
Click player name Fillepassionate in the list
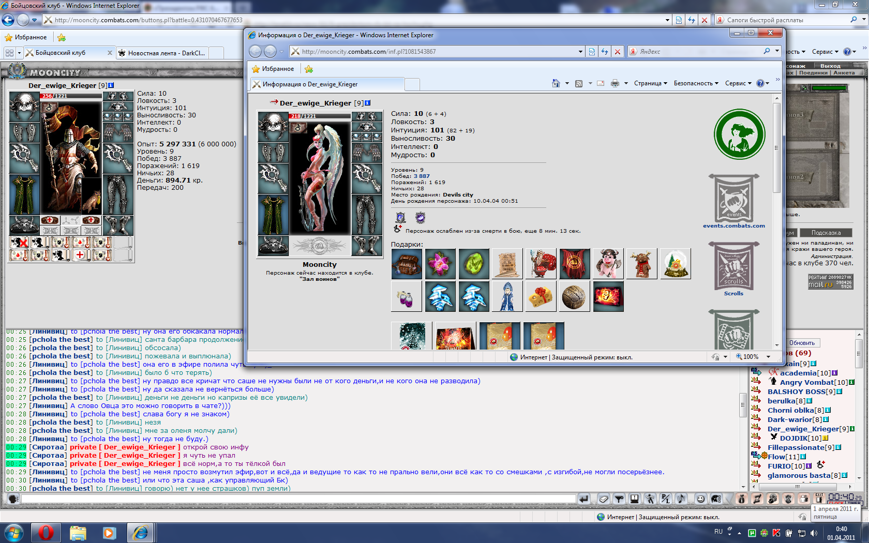click(796, 447)
